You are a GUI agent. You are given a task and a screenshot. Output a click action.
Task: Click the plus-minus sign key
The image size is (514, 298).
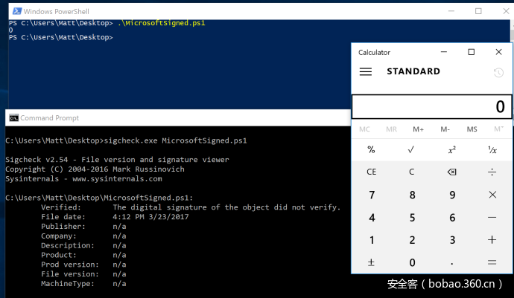pos(371,262)
